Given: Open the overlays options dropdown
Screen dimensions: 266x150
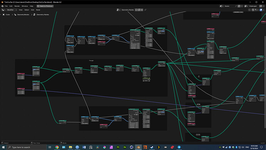Looking at the screenshot, I should click(263, 10).
